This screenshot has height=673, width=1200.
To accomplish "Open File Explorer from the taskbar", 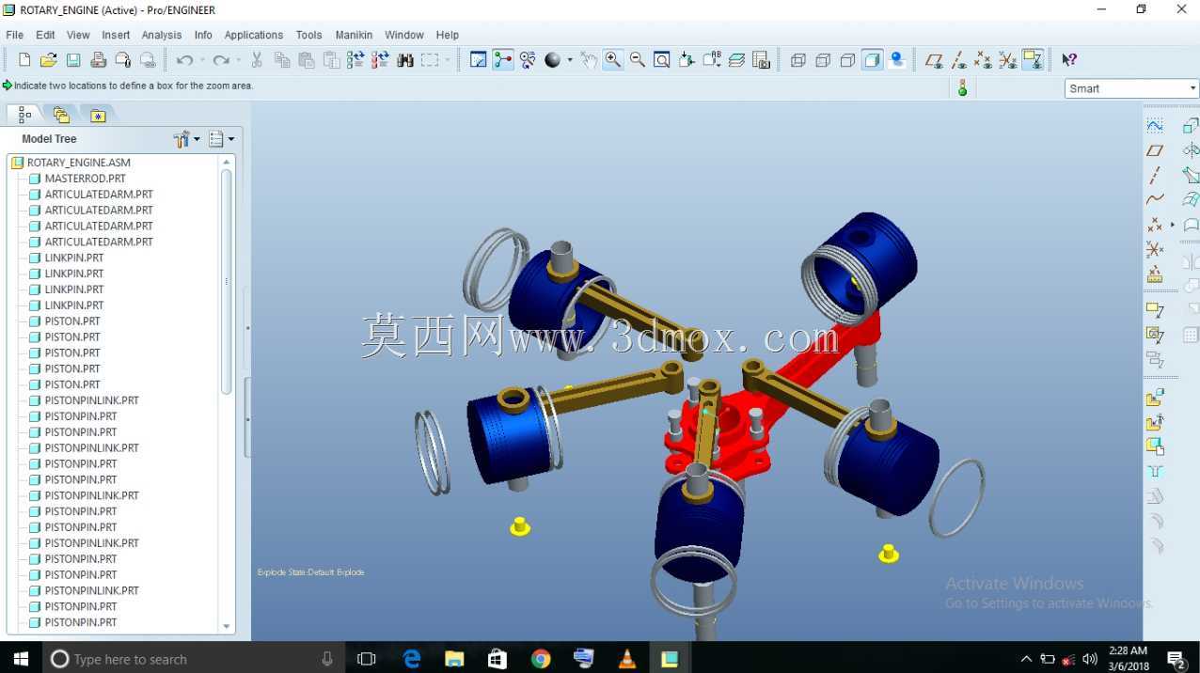I will [454, 659].
